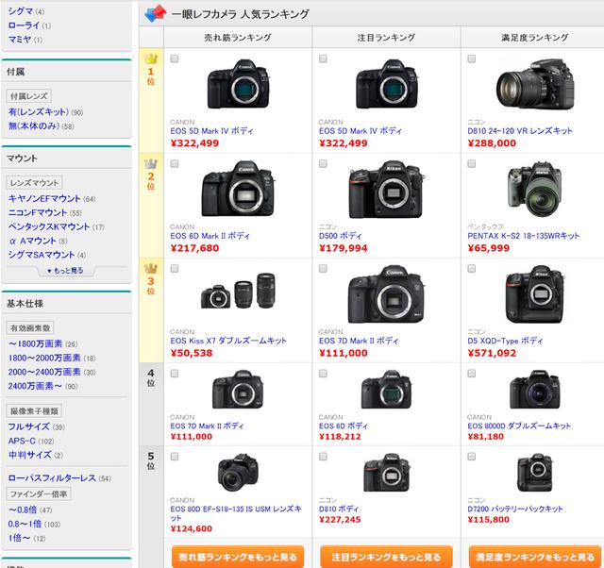Click the ¥217,680 price
The image size is (604, 568).
coord(194,248)
